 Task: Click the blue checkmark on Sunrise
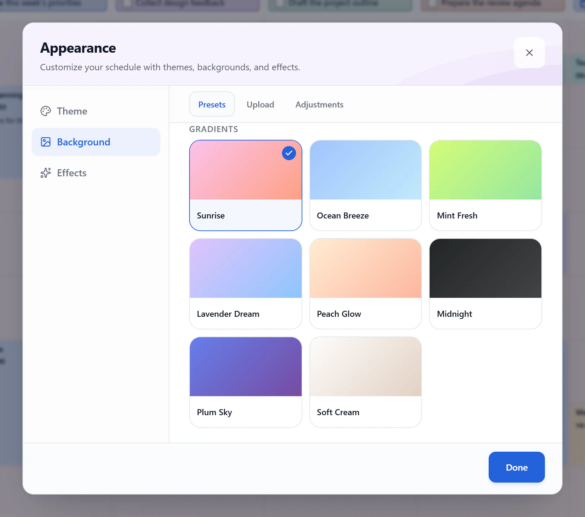289,153
